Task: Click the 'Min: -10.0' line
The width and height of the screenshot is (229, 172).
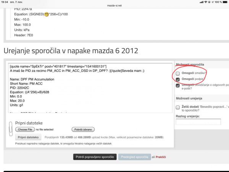Action: point(22,19)
